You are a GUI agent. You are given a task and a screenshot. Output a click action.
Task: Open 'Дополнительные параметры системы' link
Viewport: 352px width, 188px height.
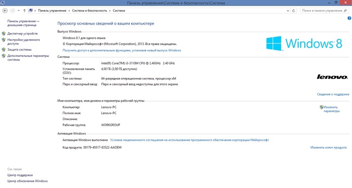[x=28, y=58]
